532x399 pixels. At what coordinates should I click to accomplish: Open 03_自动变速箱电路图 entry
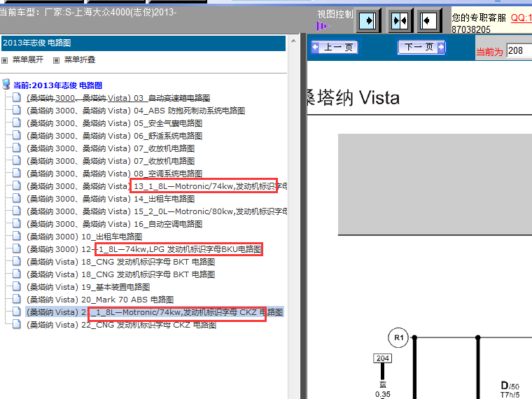tap(118, 98)
